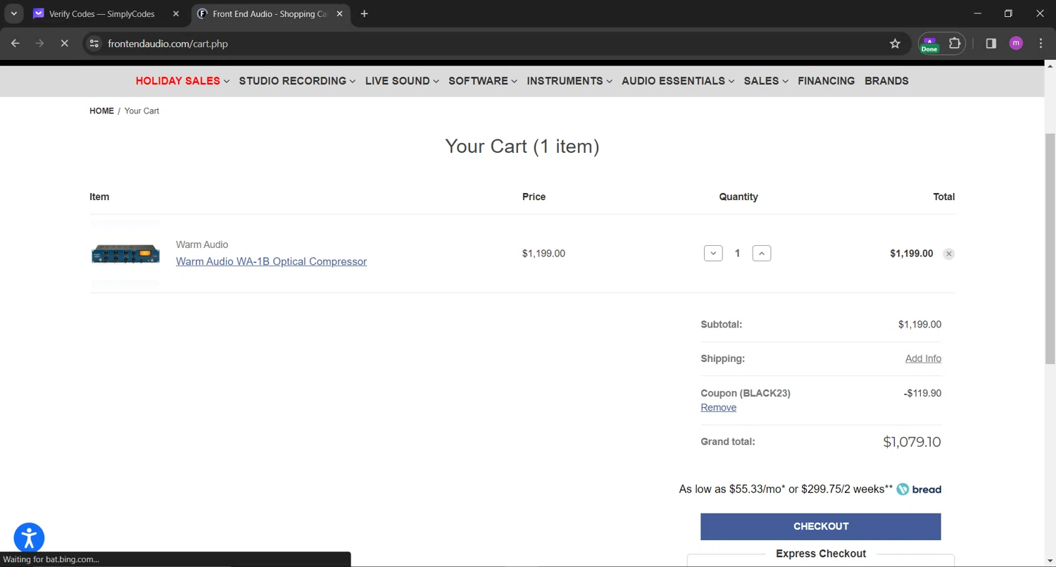Viewport: 1056px width, 567px height.
Task: Select the quantity value 1
Action: pos(737,254)
